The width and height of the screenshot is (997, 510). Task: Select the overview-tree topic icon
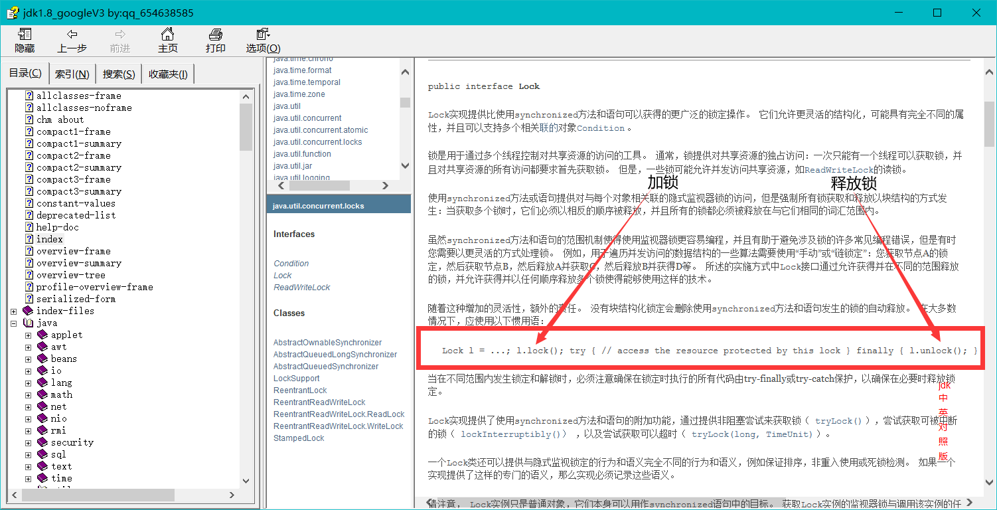[29, 275]
